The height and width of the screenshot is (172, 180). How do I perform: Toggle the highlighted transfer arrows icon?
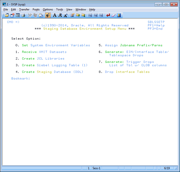pyautogui.click(x=48, y=15)
